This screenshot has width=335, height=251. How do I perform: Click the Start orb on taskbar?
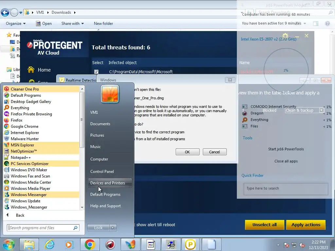[9, 244]
